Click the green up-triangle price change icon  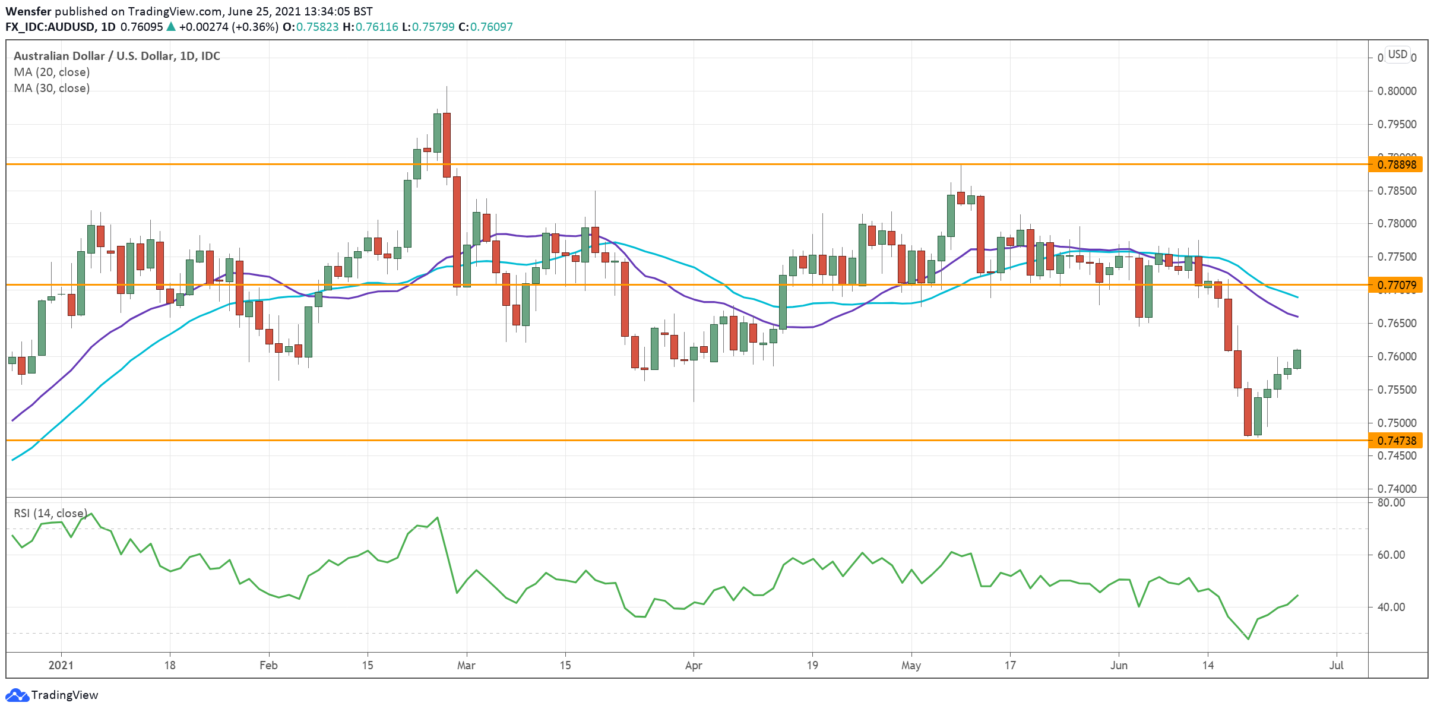coord(171,27)
